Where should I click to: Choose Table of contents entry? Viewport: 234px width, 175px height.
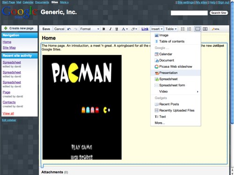pos(175,42)
